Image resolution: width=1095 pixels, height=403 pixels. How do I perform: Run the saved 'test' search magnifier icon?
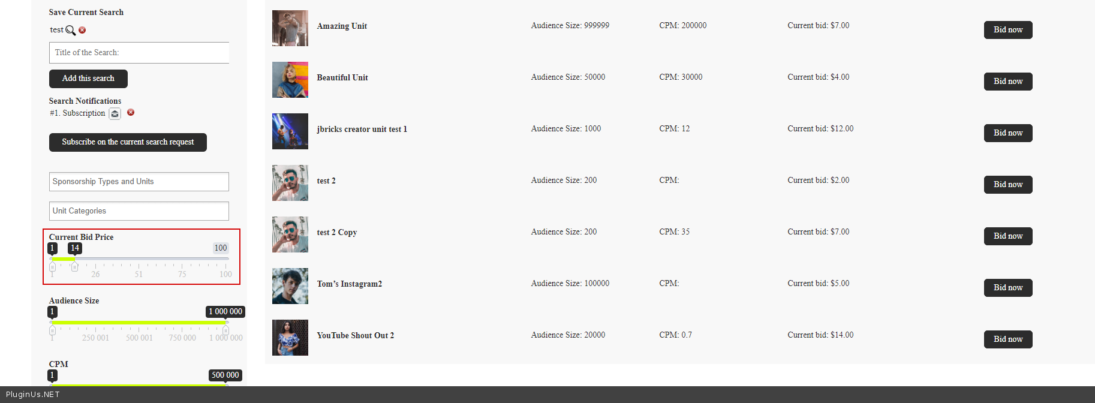pyautogui.click(x=70, y=31)
